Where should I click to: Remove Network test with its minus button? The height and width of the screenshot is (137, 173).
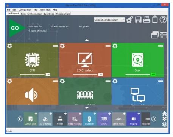(x=161, y=81)
